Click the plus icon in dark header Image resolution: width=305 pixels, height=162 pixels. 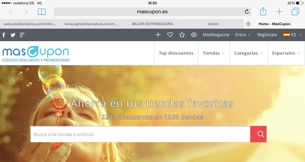point(158,35)
